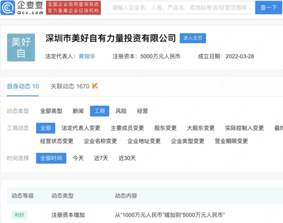
Task: Click the 动态内容 column header
Action: point(126,196)
